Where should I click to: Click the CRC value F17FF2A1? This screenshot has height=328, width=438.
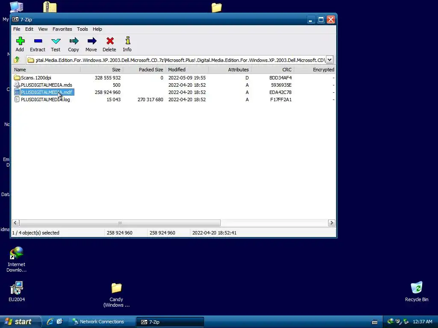[281, 99]
